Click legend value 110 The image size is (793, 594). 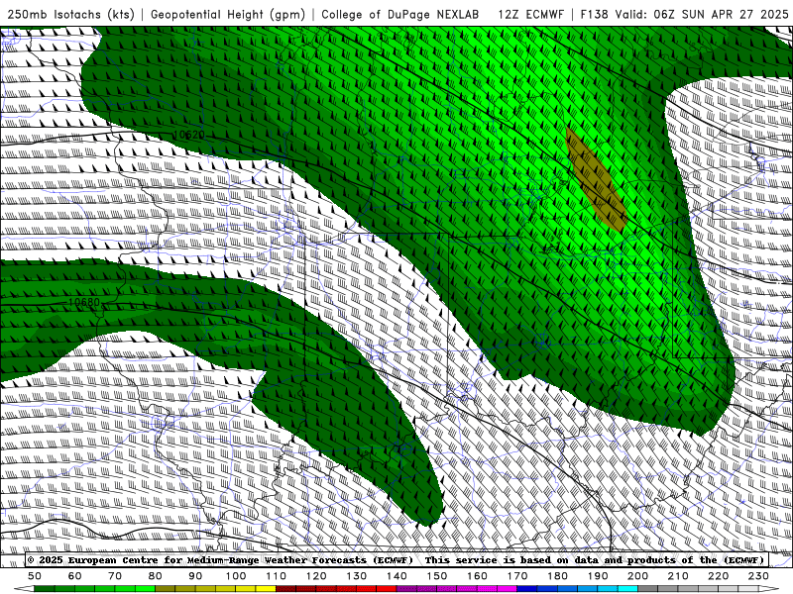pos(276,576)
